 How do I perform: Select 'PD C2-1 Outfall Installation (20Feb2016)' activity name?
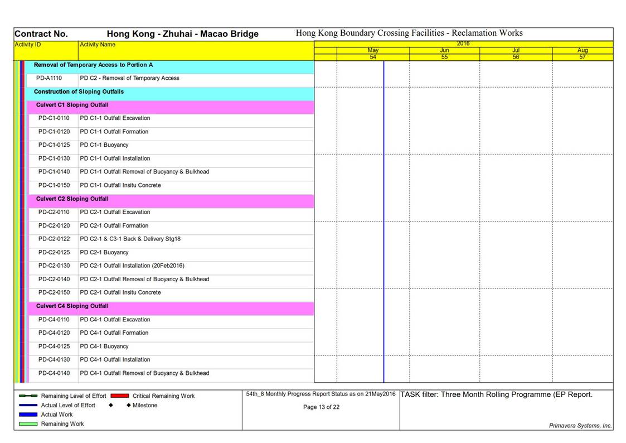click(x=132, y=266)
